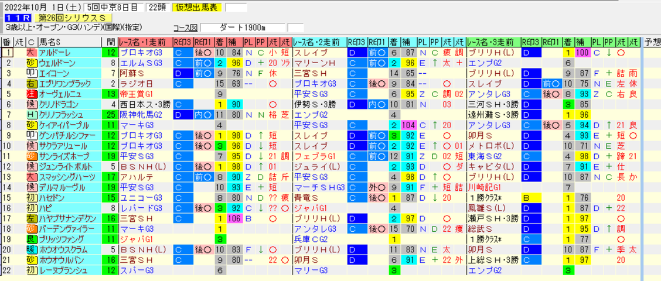Click the 間 interval column header
Viewport: 661px width, 281px height.
click(x=109, y=42)
